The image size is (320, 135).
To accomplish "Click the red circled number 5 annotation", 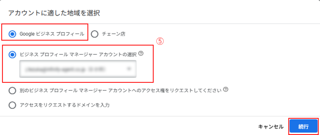I will coord(160,41).
